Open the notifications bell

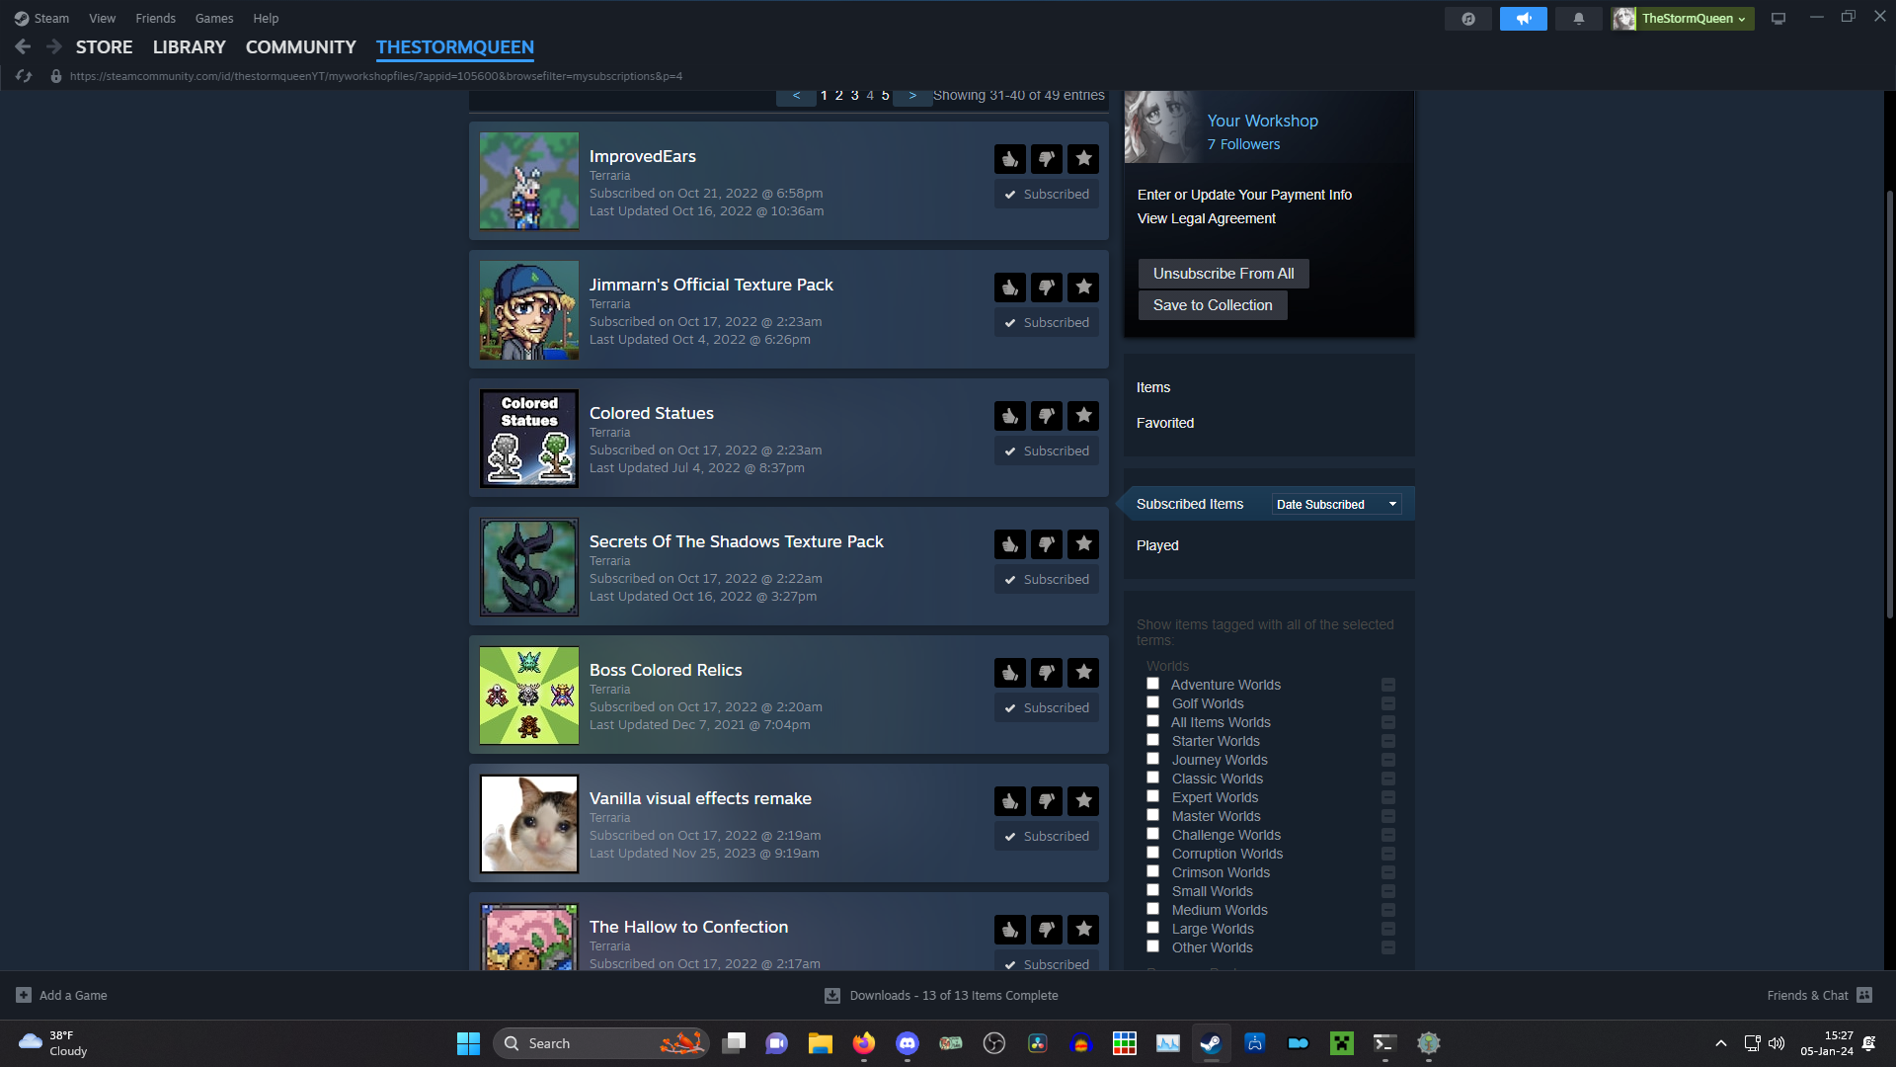pos(1579,19)
